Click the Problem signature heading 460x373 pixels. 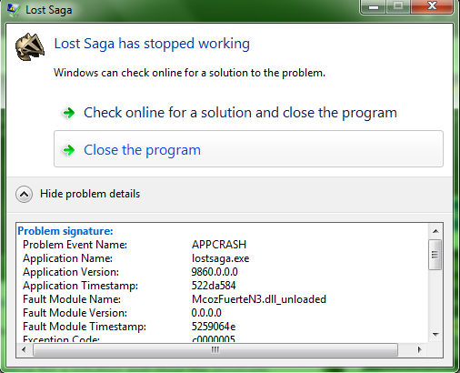[65, 231]
